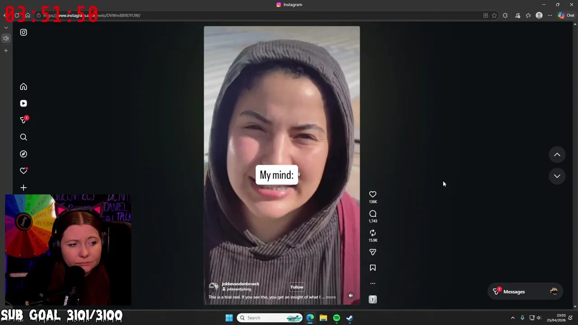Viewport: 578px width, 325px height.
Task: Open system volume tray icon
Action: [539, 318]
